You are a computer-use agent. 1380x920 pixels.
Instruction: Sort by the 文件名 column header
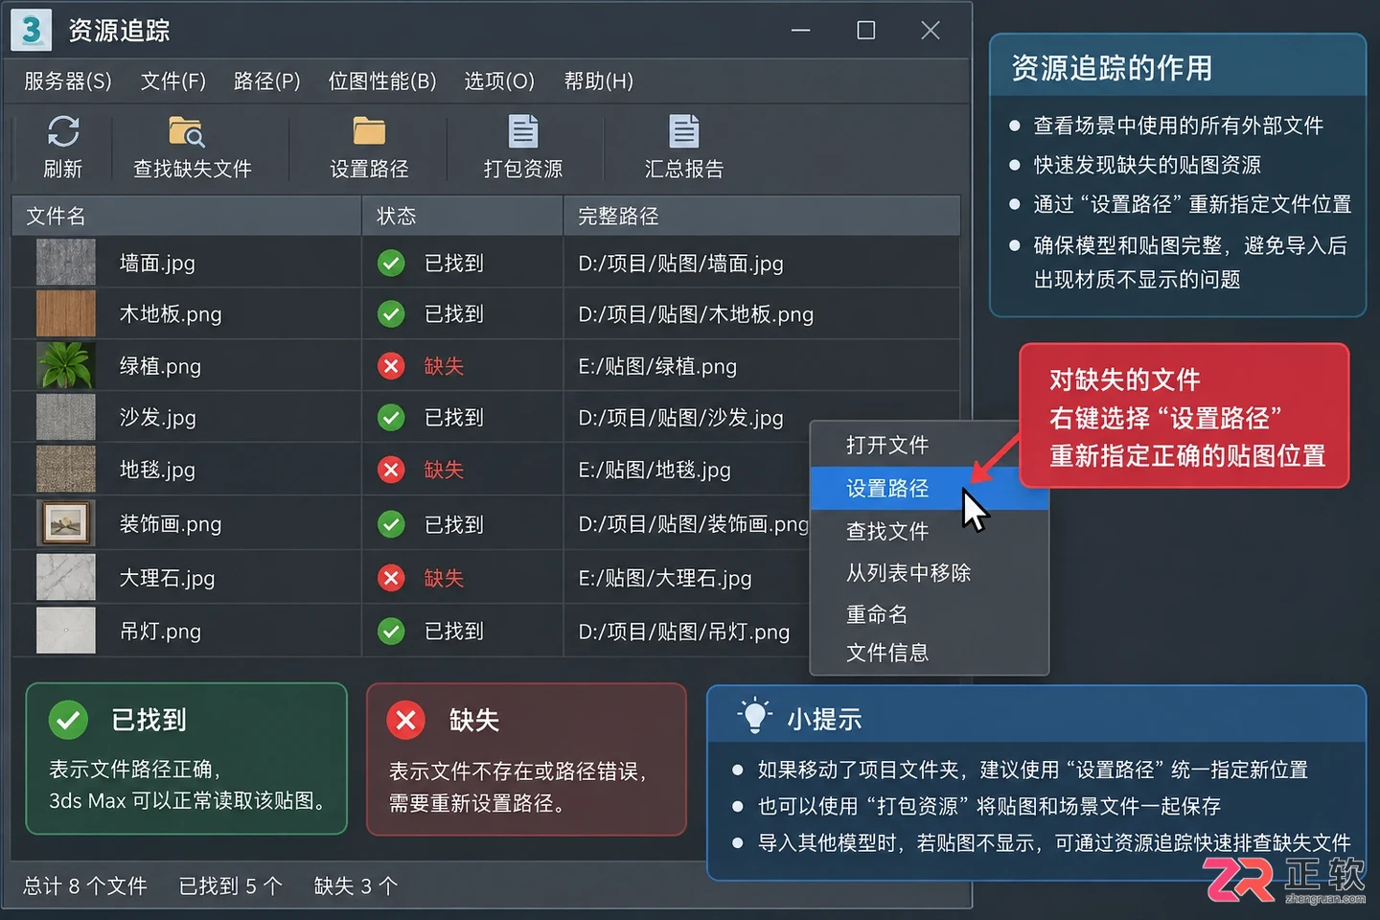point(187,216)
